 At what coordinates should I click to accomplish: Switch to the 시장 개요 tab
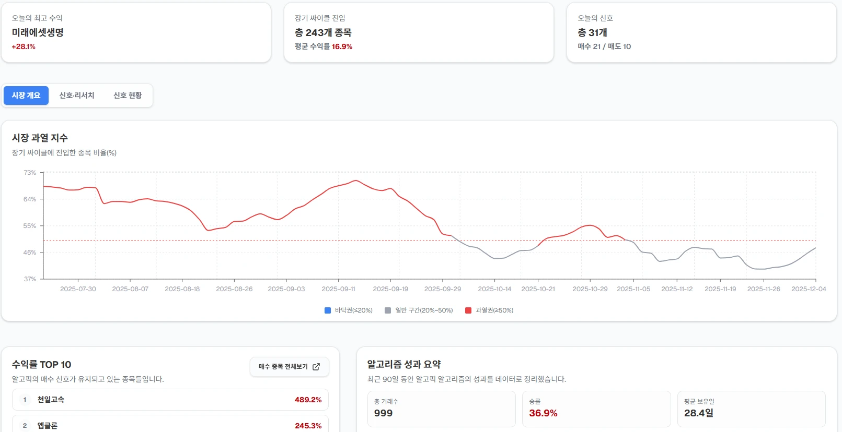click(x=26, y=95)
